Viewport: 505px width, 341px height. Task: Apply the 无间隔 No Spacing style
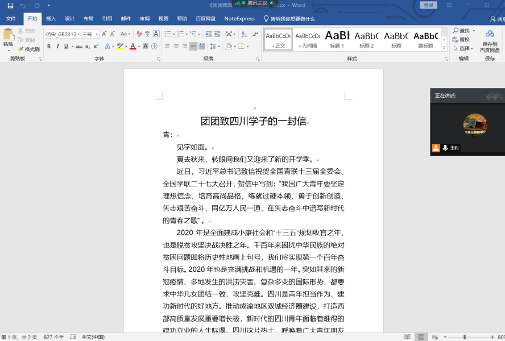308,39
